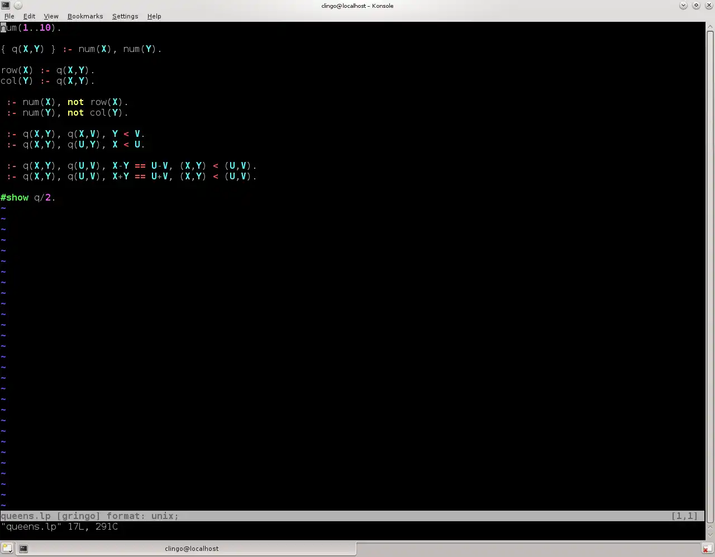
Task: Click the vim status line showing queens.lp
Action: pos(352,516)
